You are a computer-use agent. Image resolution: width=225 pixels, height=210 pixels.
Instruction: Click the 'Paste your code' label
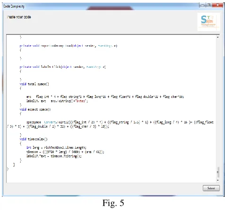[x=19, y=17]
